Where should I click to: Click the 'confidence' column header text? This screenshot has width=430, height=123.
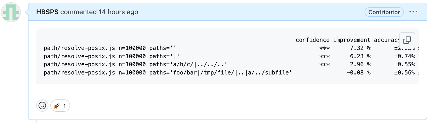(313, 40)
